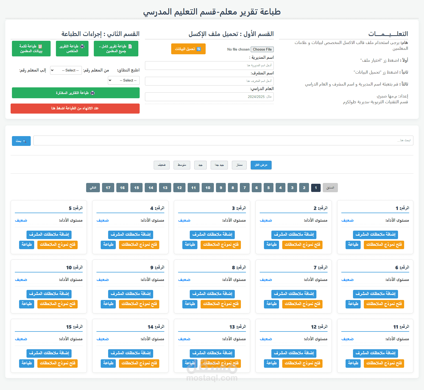Screen dimensions: 424x390
Task: Select the 'جيد جدا' filter tab
Action: 219,165
